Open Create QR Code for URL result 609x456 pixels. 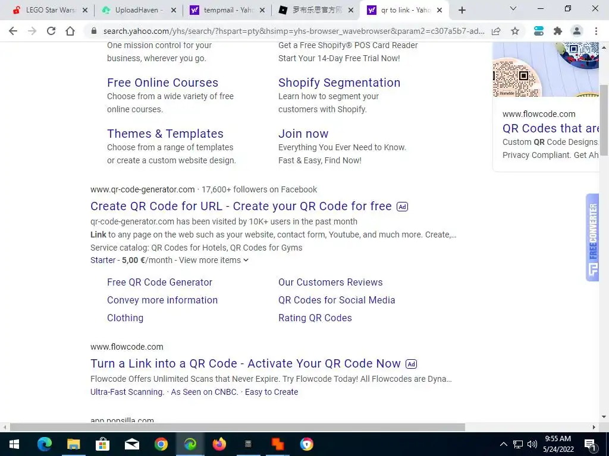point(241,206)
